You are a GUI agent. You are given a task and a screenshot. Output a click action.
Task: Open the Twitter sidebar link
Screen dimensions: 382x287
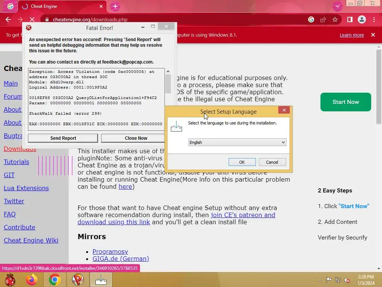click(x=14, y=201)
